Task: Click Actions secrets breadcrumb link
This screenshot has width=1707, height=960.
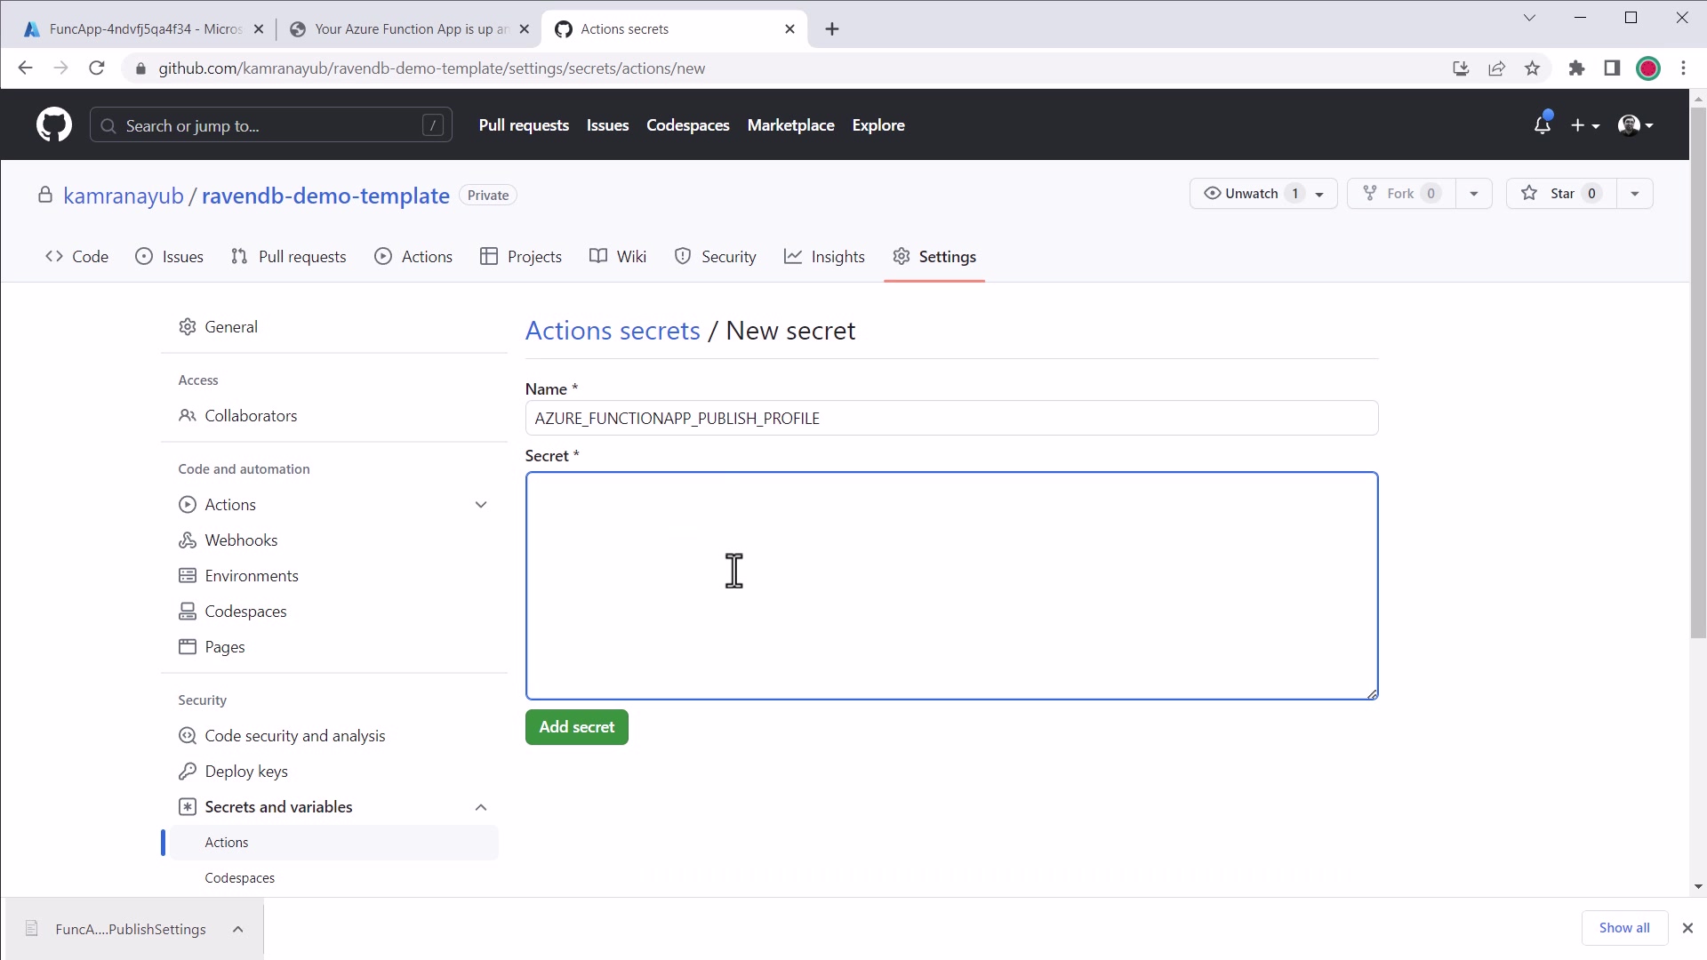Action: (613, 331)
